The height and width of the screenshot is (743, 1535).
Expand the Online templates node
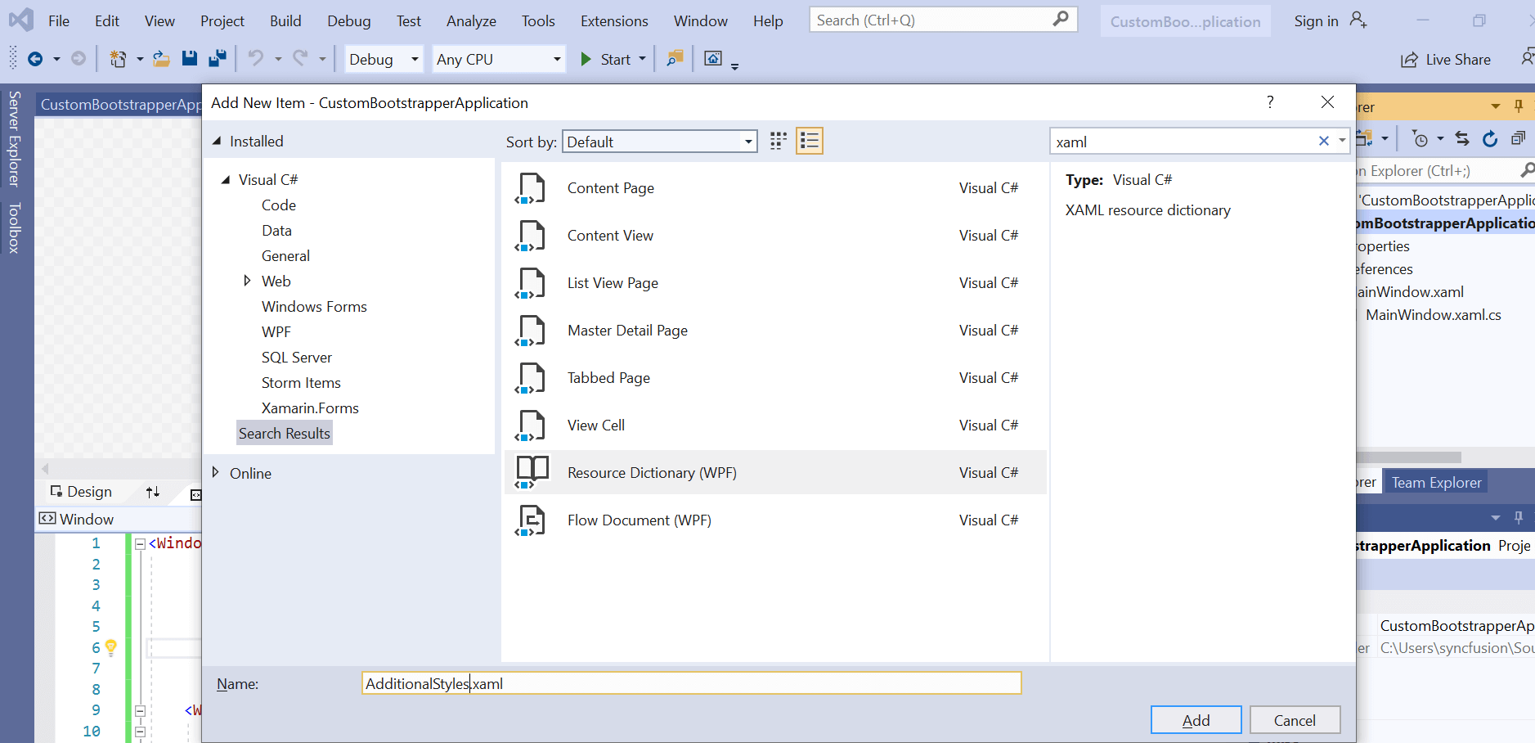tap(216, 473)
